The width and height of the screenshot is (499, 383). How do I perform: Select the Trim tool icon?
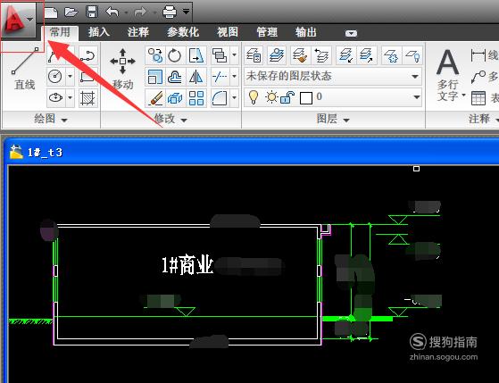click(220, 77)
